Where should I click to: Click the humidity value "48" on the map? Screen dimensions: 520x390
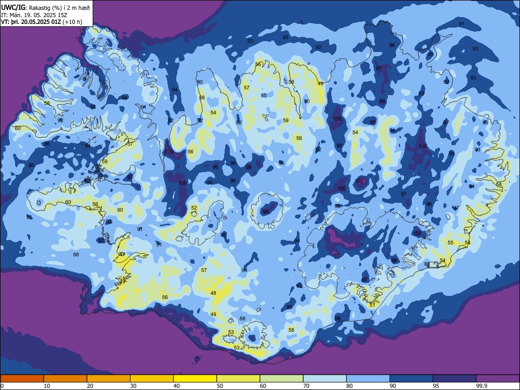pos(213,293)
